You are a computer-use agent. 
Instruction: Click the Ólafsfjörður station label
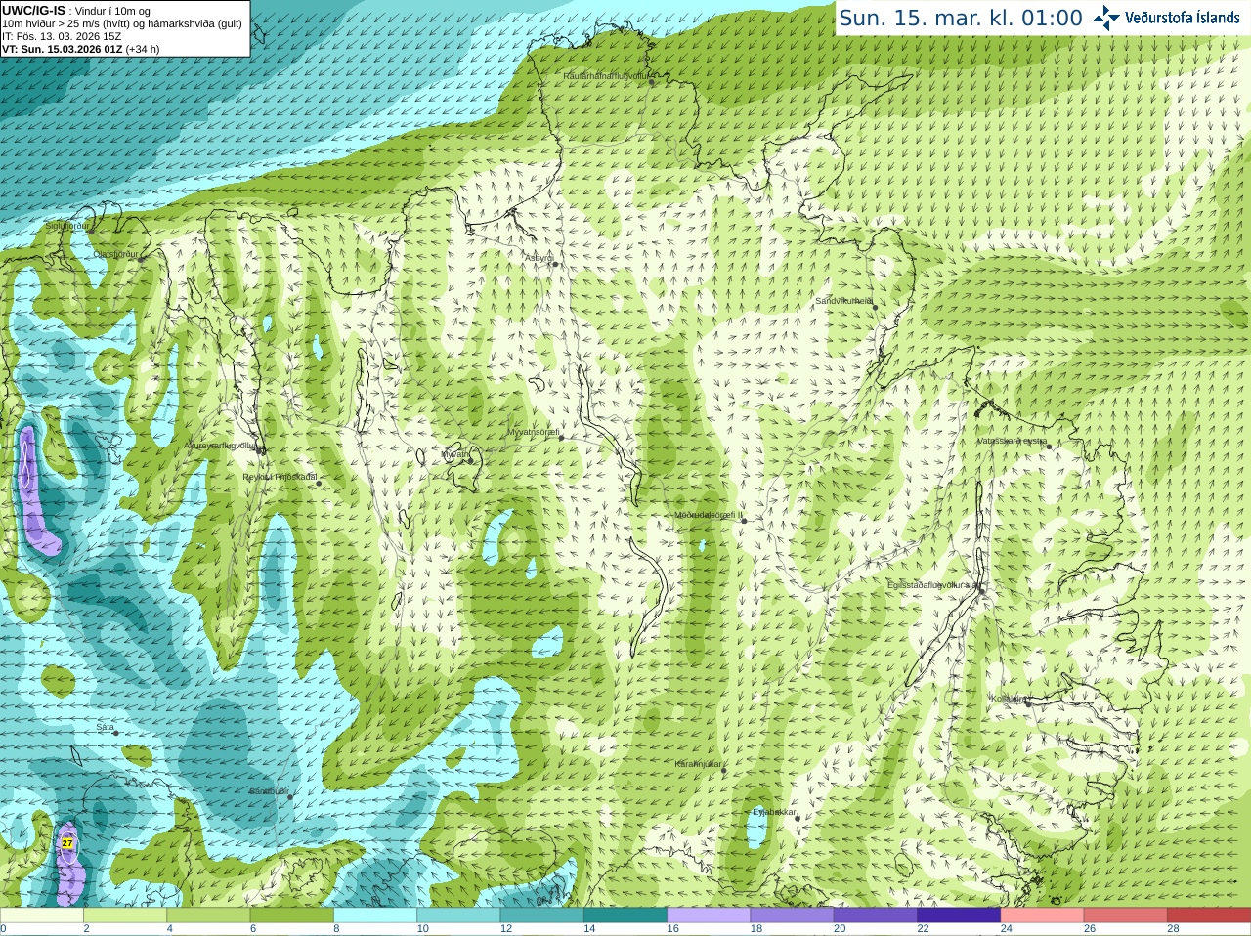point(115,254)
